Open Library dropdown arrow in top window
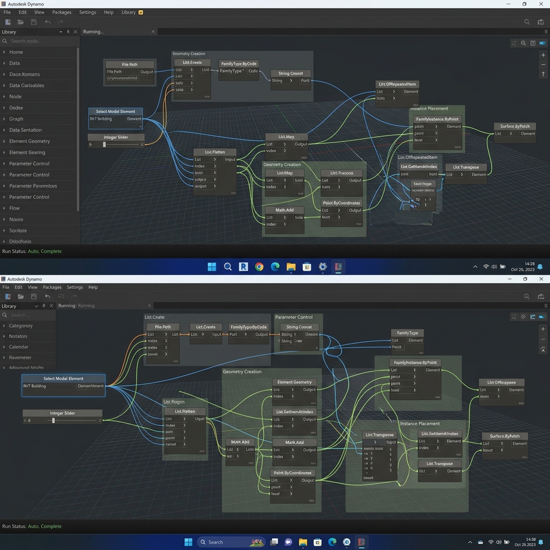 click(x=61, y=32)
